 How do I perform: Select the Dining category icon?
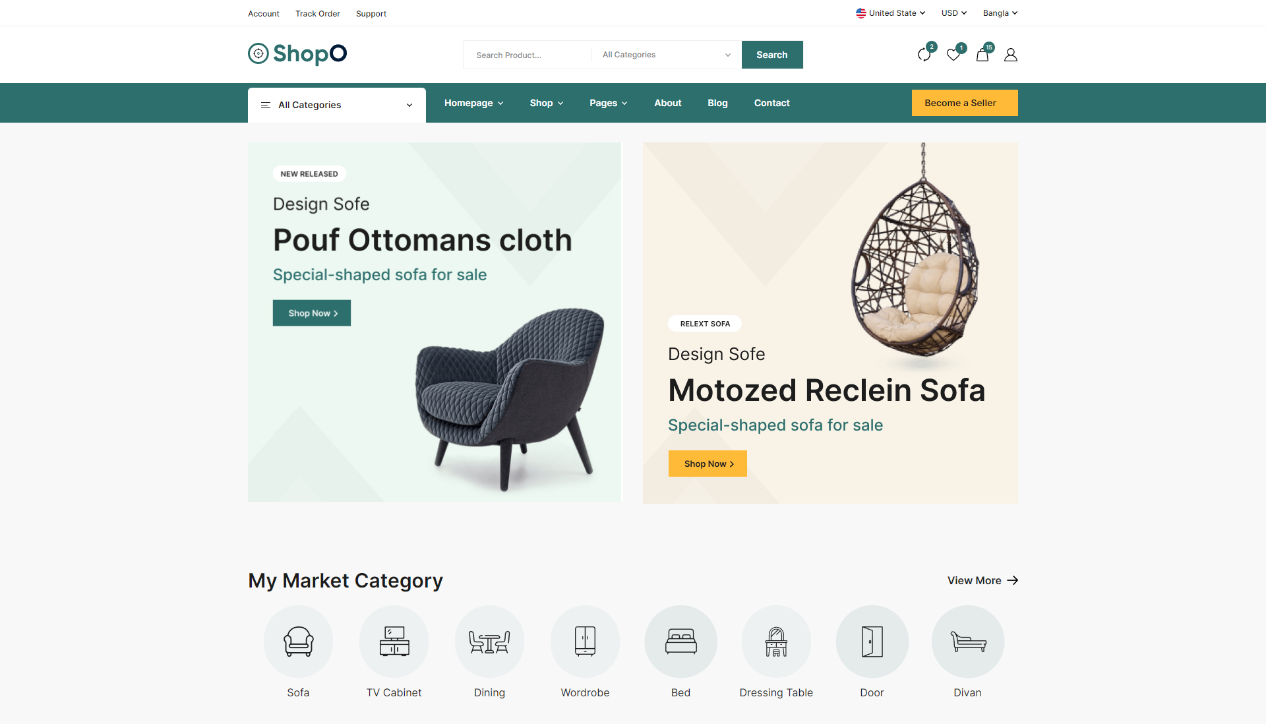(x=489, y=641)
